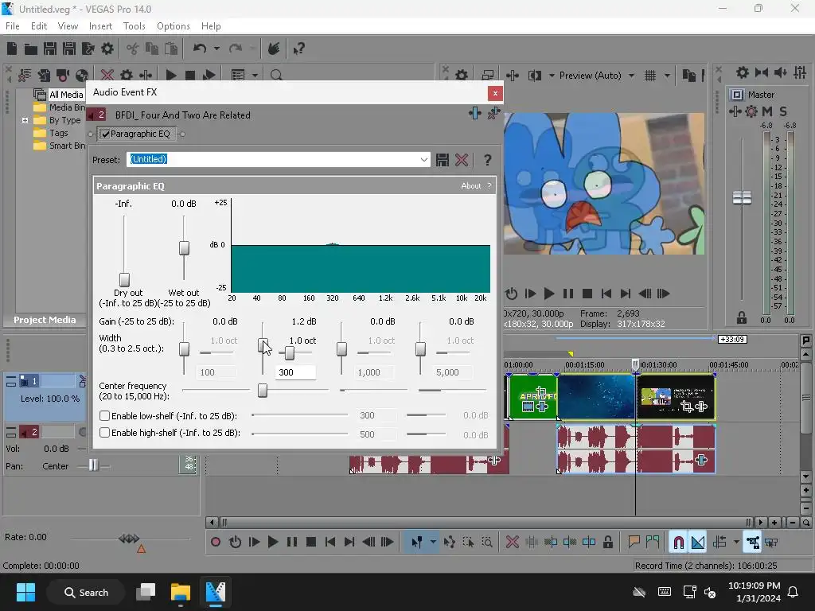Open the Options menu
The height and width of the screenshot is (611, 815).
[x=174, y=26]
